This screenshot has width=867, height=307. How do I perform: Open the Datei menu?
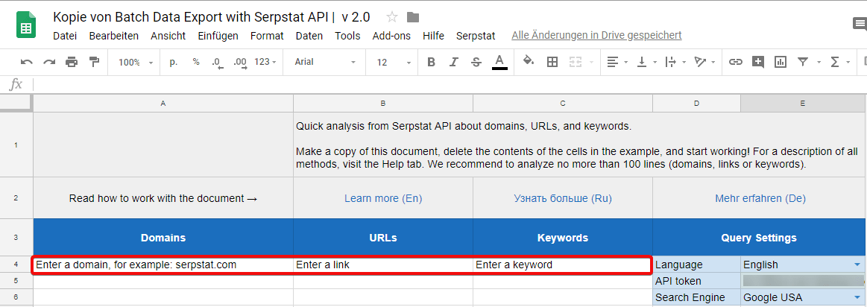pos(65,36)
